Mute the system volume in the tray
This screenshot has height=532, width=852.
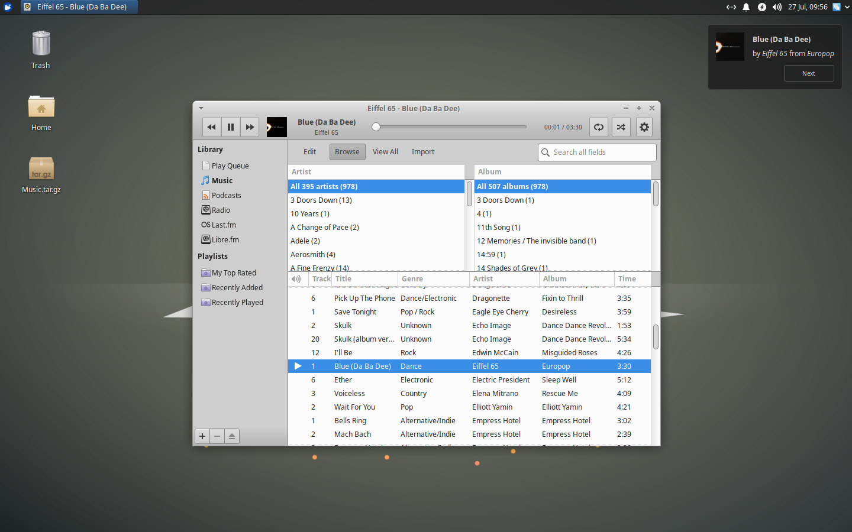776,8
